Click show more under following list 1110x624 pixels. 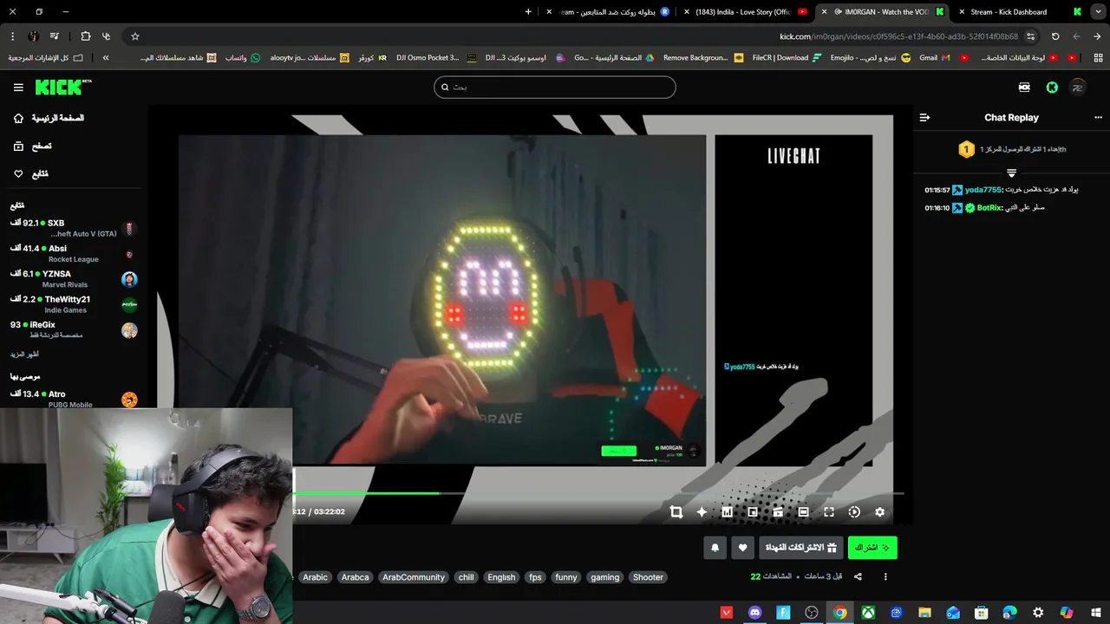click(x=24, y=354)
